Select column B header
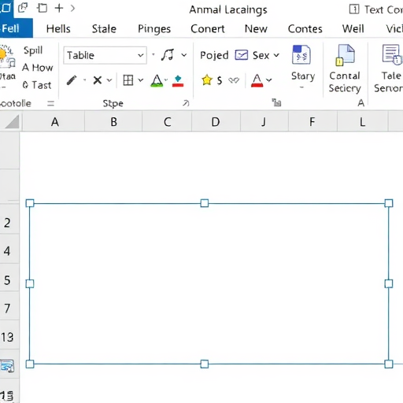Screen dimensions: 403x403 (x=113, y=122)
